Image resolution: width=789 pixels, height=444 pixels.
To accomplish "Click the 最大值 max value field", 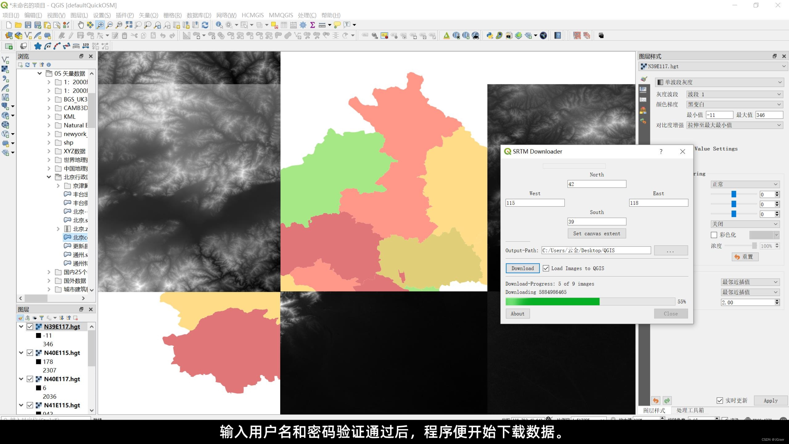I will 769,115.
